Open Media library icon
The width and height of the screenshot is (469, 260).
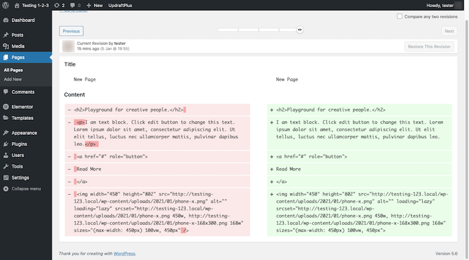(x=6, y=46)
